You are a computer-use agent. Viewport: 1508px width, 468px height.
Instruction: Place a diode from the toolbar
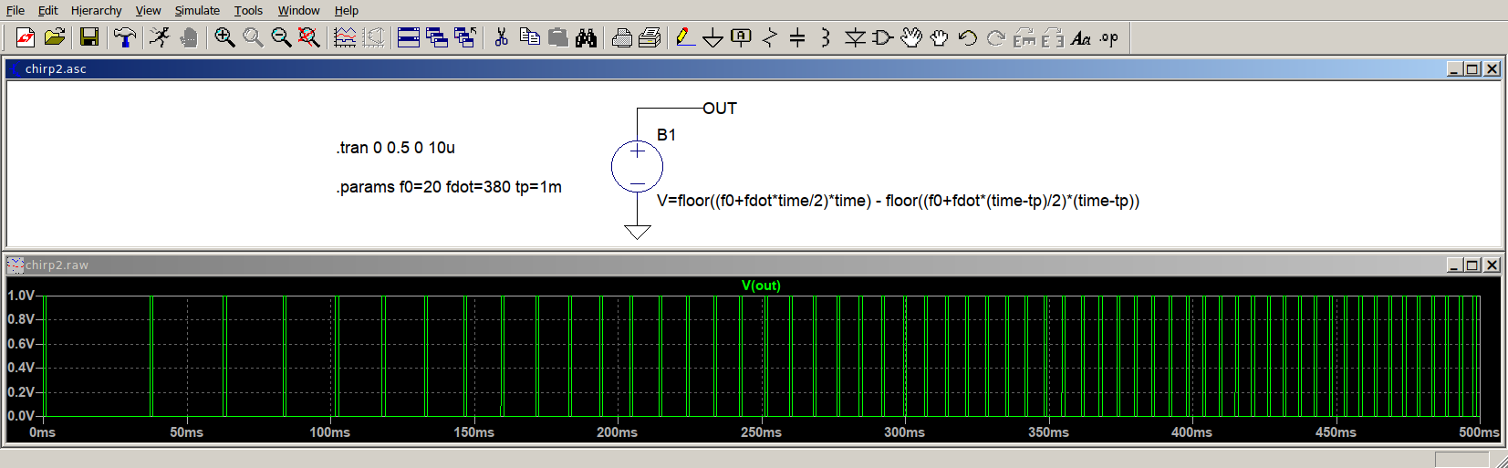855,37
